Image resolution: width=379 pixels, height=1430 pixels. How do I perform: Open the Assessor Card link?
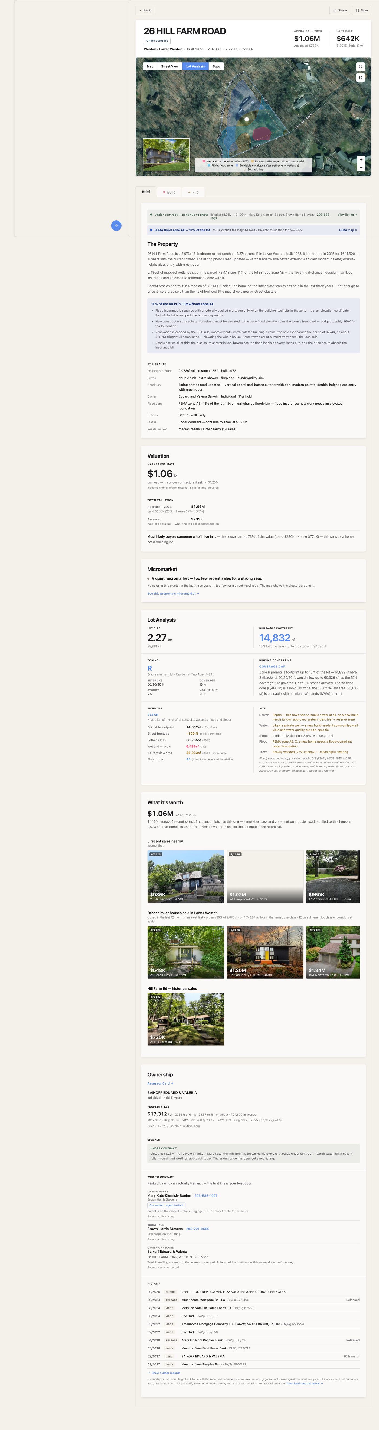click(160, 1083)
